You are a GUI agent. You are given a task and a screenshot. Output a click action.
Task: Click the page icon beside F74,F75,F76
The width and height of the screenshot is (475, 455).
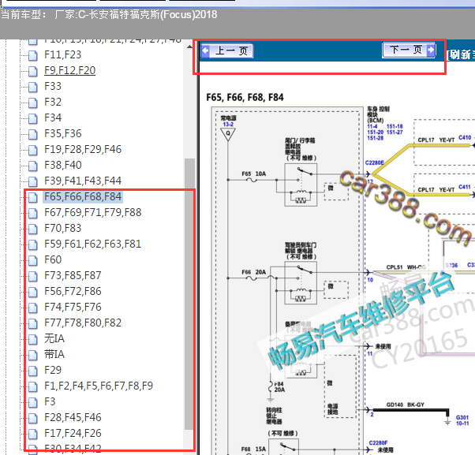pyautogui.click(x=32, y=308)
